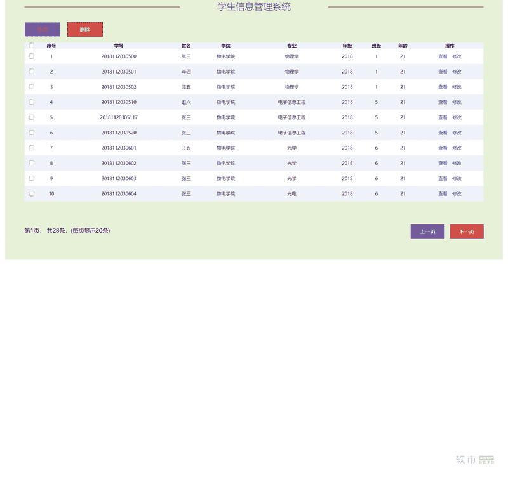Select checkbox for row 3 (2018112030502)

pos(31,86)
